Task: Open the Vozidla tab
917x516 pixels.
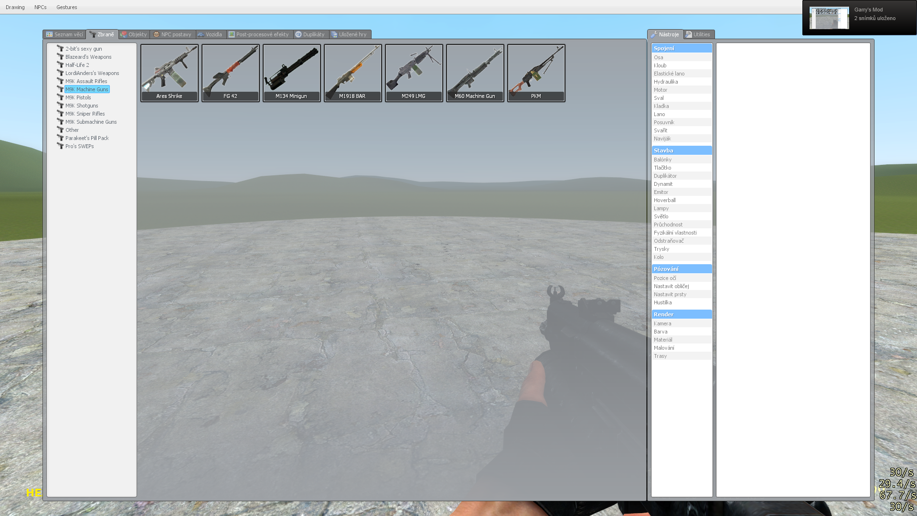Action: pos(211,34)
